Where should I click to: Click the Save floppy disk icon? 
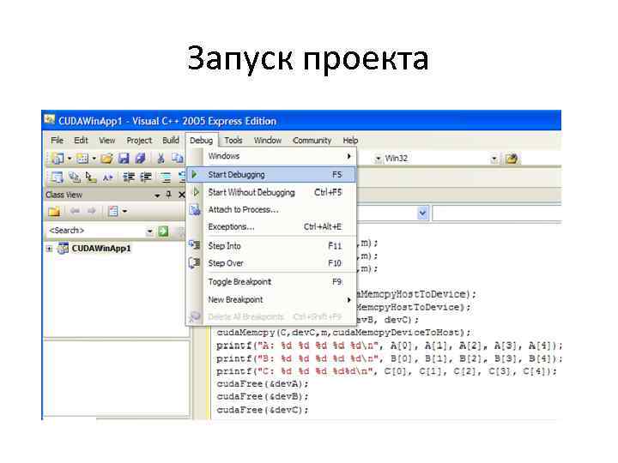[124, 159]
